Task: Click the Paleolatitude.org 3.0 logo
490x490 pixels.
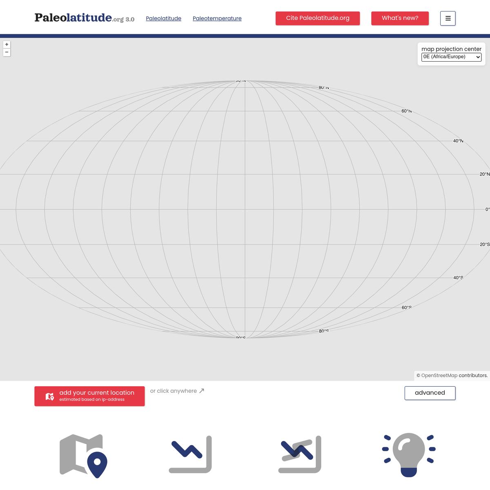Action: pyautogui.click(x=85, y=18)
